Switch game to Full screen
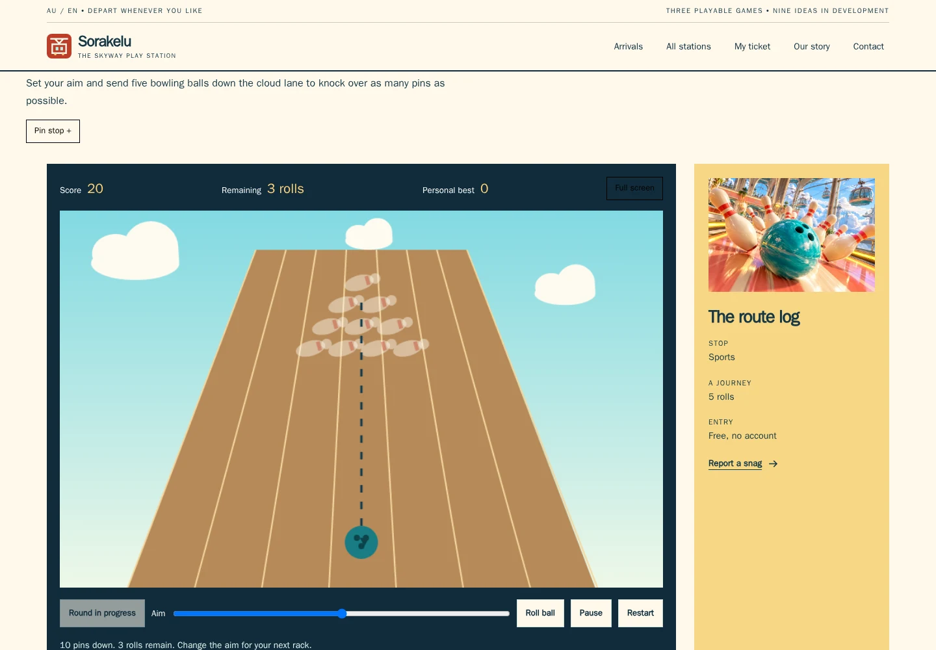The image size is (936, 650). [634, 188]
